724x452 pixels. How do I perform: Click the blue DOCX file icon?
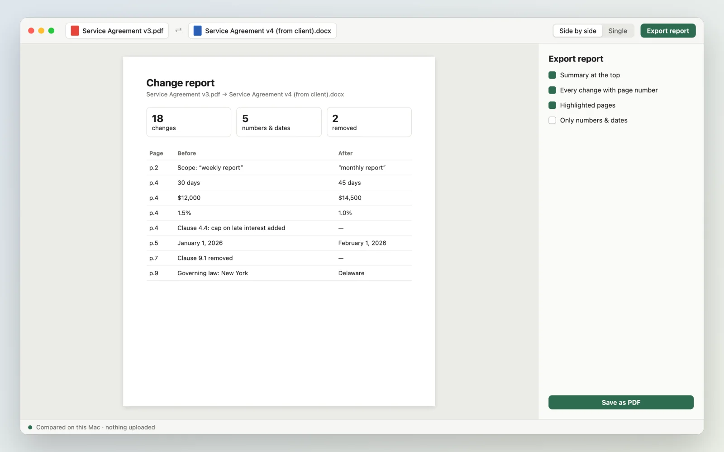click(197, 31)
